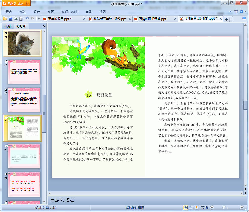Click the Undo arrow icon

tap(27, 19)
